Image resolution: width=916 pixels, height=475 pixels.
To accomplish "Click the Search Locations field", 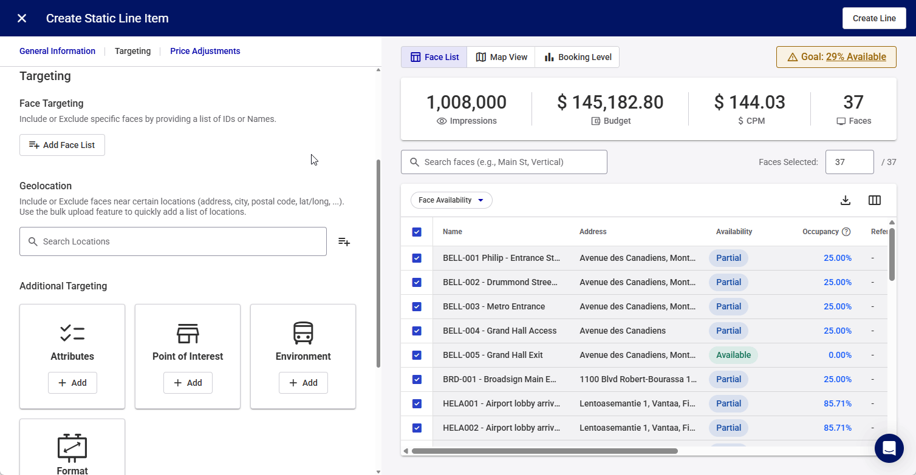I will pos(173,241).
